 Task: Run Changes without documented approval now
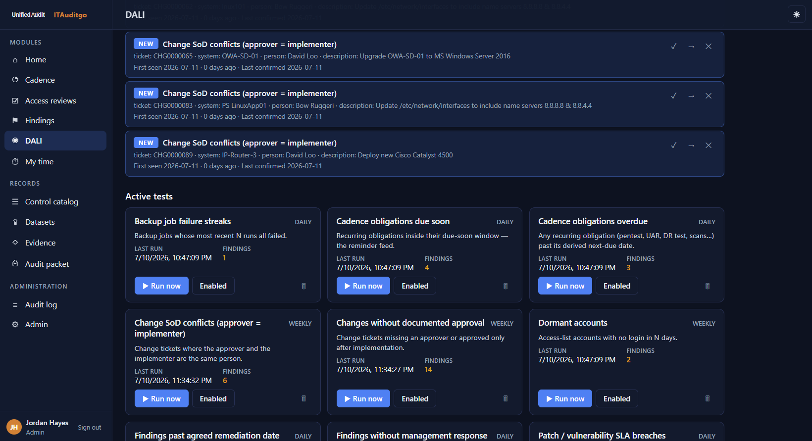click(x=363, y=398)
